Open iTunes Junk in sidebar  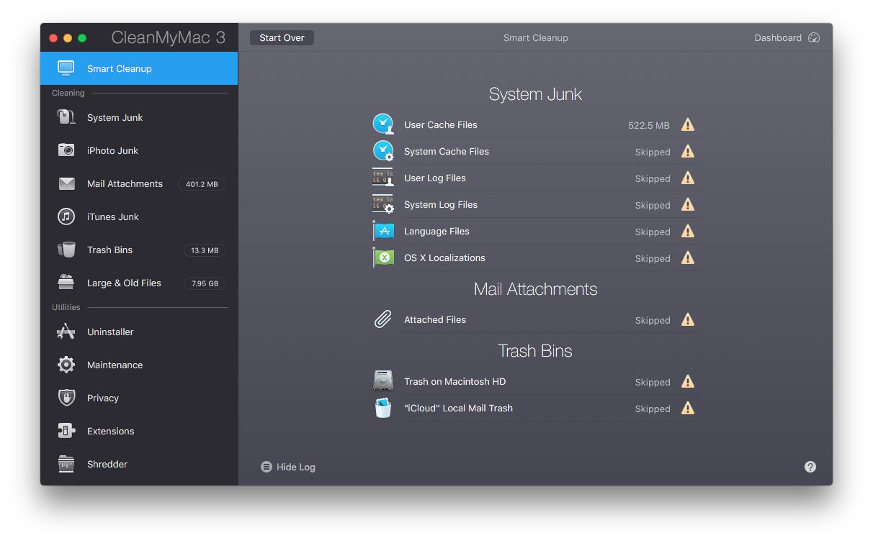click(x=139, y=216)
